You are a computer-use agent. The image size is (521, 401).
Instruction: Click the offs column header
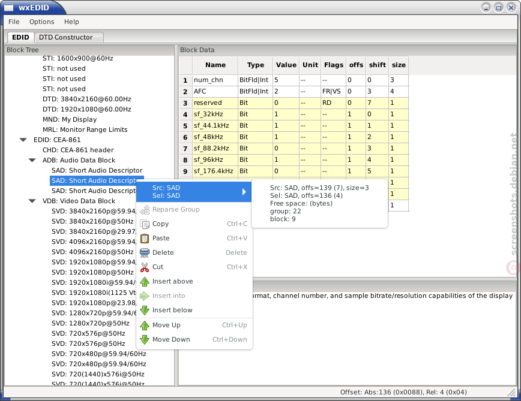click(x=356, y=65)
